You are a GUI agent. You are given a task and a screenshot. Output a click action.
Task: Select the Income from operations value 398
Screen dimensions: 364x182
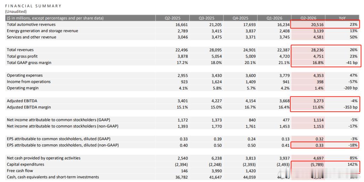click(320, 82)
